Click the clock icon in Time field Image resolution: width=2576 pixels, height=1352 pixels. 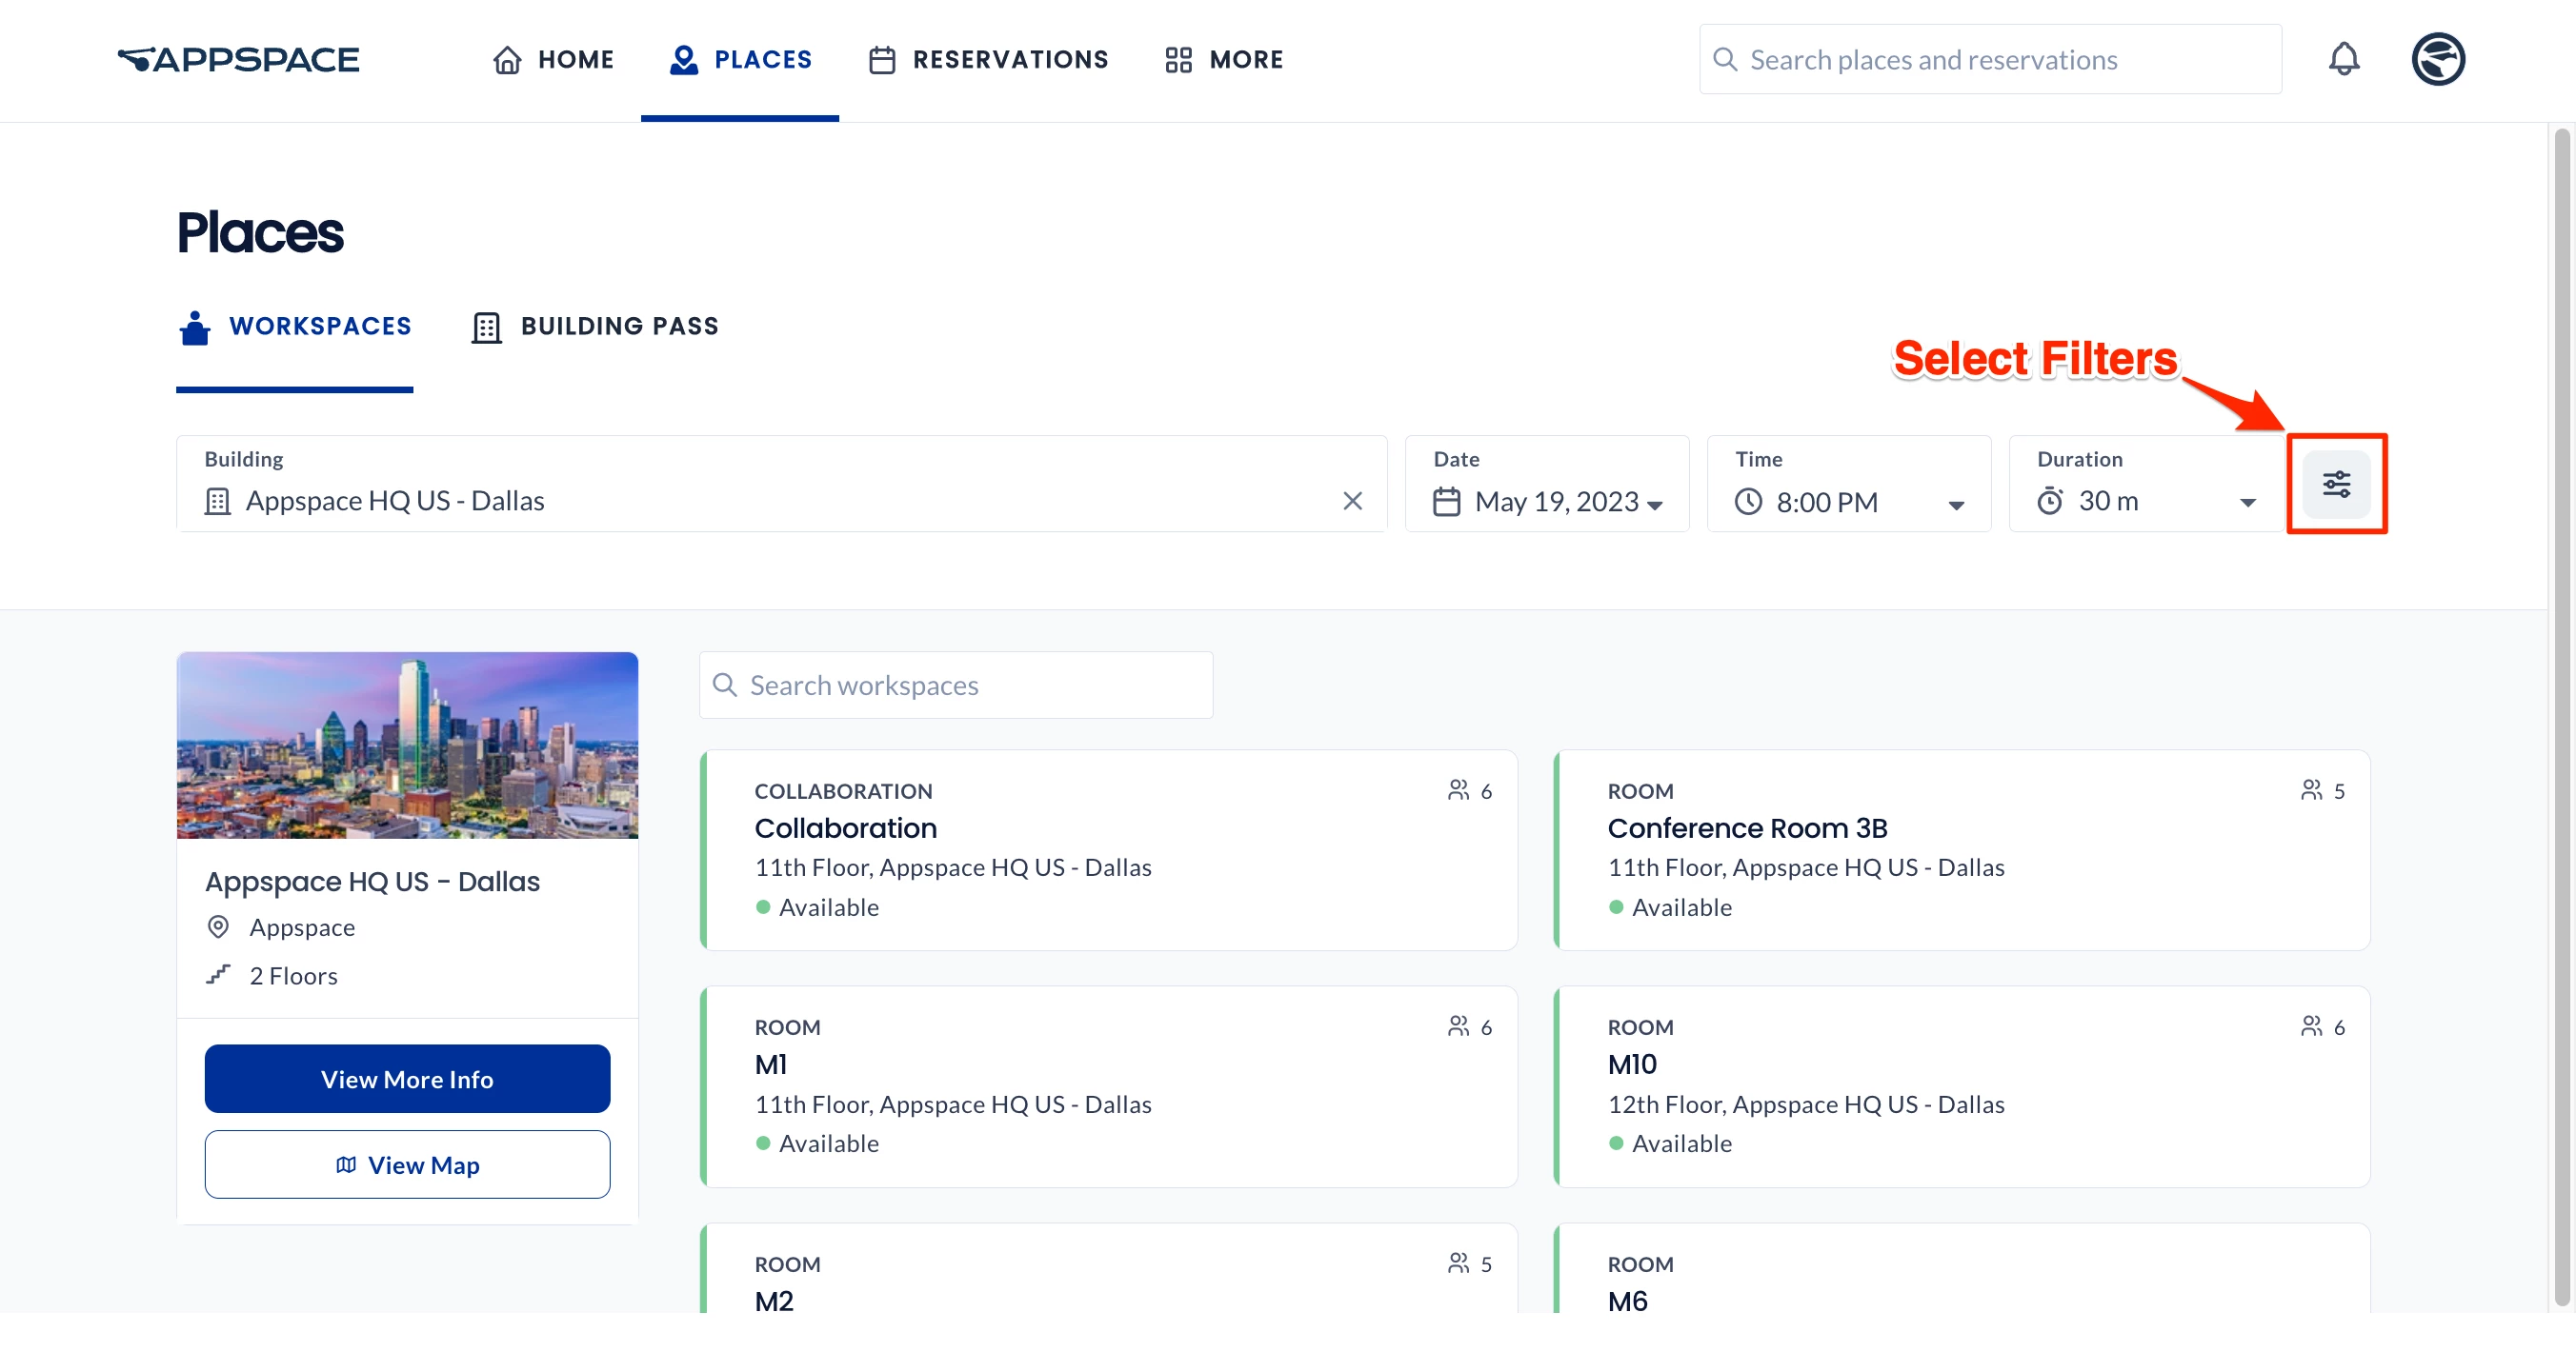[1747, 501]
